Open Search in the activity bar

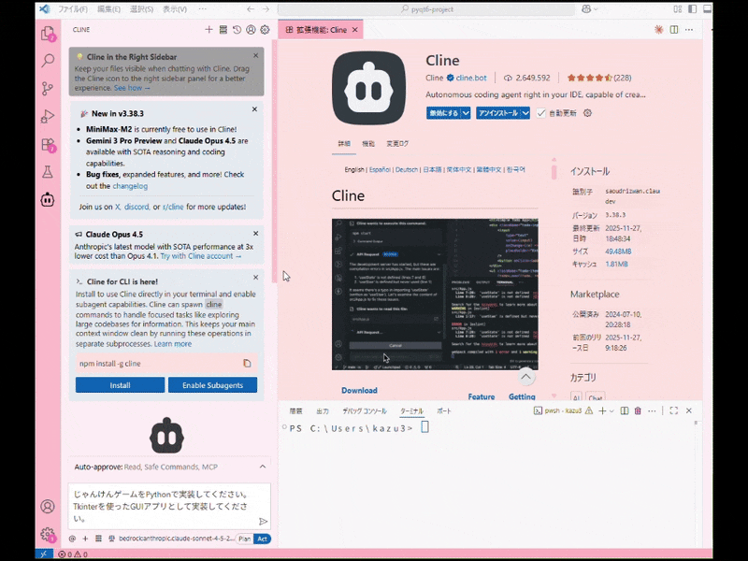tap(50, 59)
